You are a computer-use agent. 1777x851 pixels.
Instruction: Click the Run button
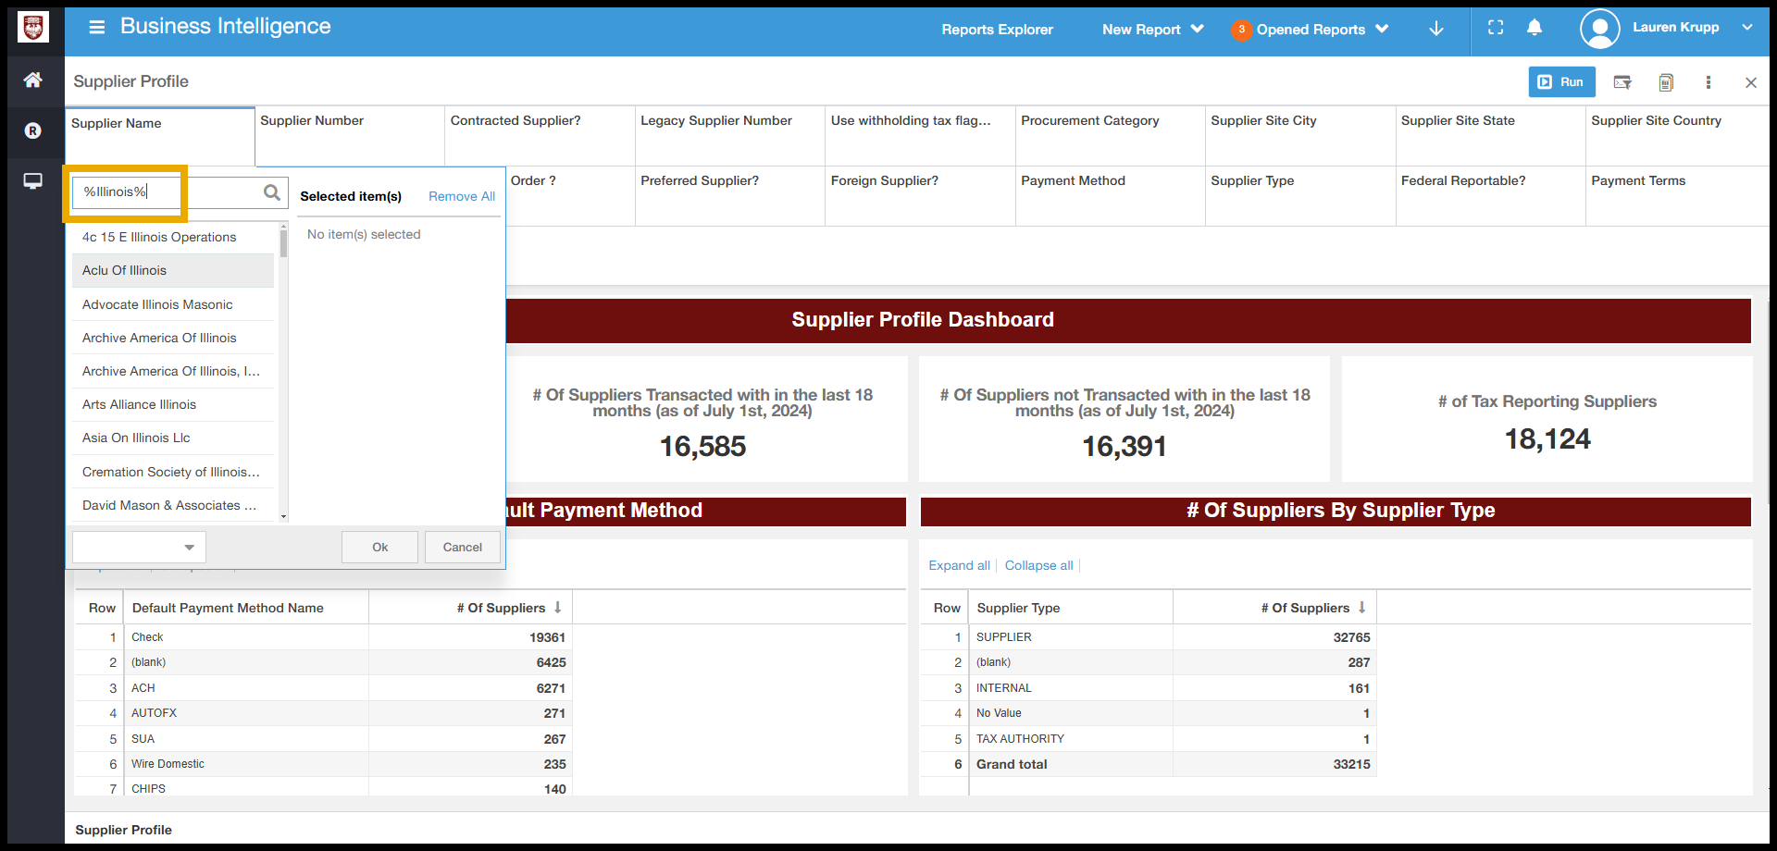[1561, 82]
